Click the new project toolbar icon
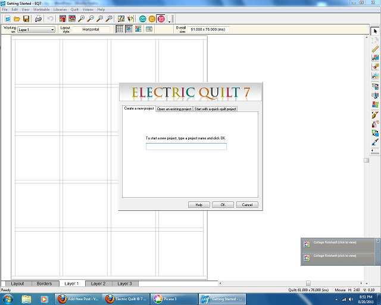The height and width of the screenshot is (305, 381). pyautogui.click(x=8, y=18)
